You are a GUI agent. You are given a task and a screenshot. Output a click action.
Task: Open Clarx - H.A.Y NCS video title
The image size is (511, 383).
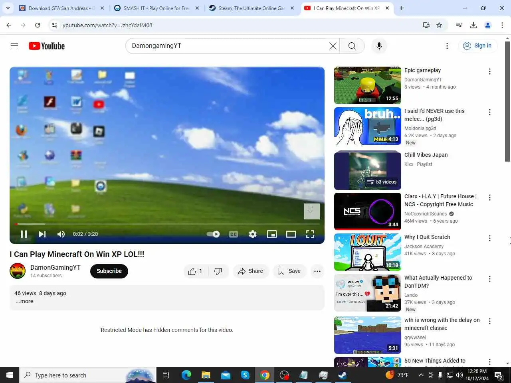[x=440, y=200]
